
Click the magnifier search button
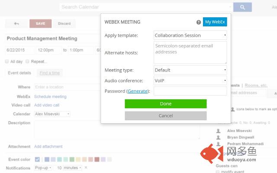(242, 7)
